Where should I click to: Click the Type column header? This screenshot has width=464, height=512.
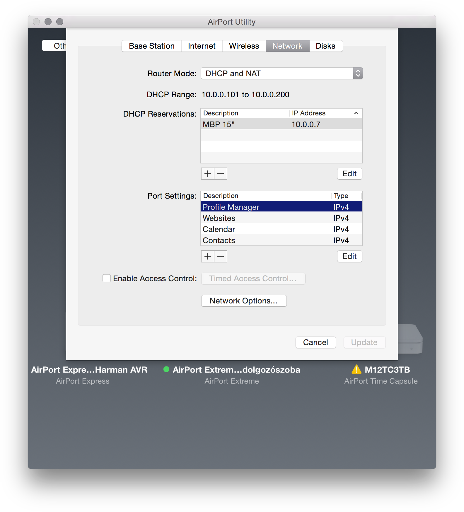pos(347,196)
